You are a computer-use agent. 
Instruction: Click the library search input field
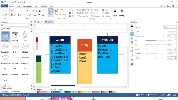coord(17,25)
